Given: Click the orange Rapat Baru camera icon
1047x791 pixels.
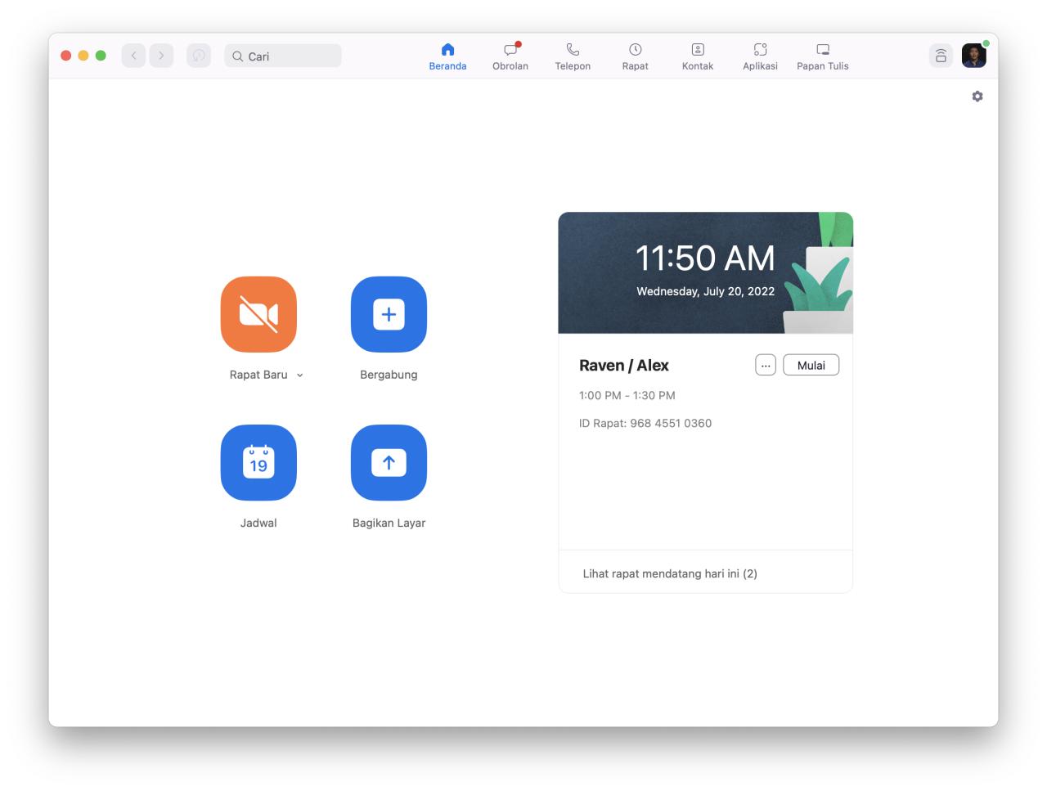Looking at the screenshot, I should click(258, 314).
